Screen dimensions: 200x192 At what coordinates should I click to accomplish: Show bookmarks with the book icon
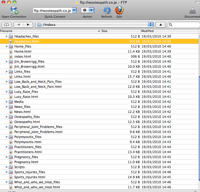6,25
